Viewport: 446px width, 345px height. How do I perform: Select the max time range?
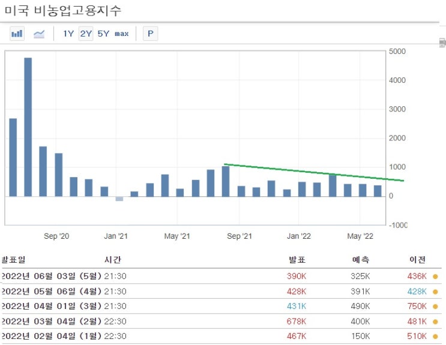[121, 34]
